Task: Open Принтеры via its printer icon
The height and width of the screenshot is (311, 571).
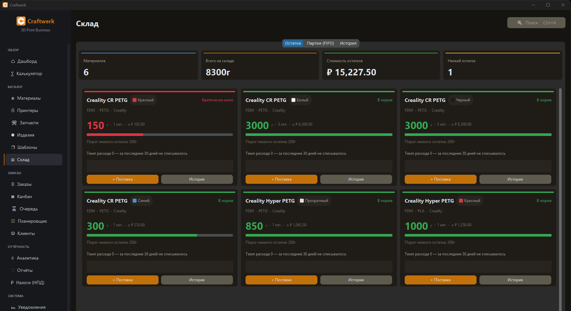Action: [13, 110]
